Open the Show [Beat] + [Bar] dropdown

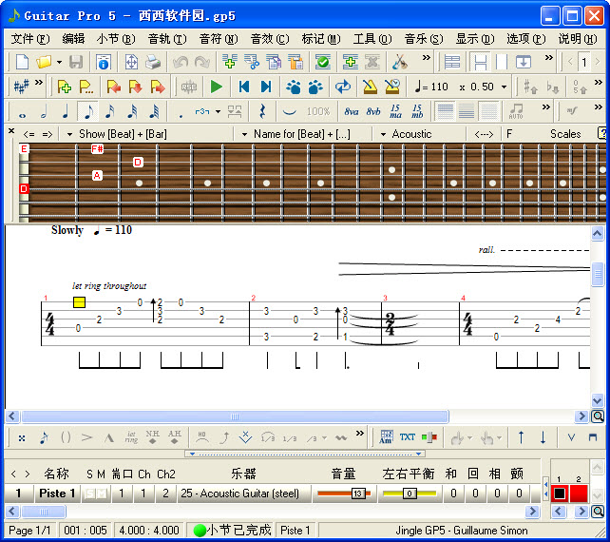(69, 134)
